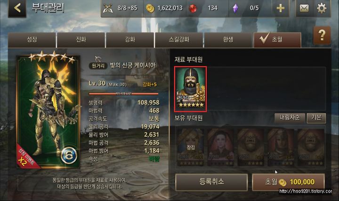Tap the gold coin currency icon
The image size is (339, 201).
pos(150,8)
